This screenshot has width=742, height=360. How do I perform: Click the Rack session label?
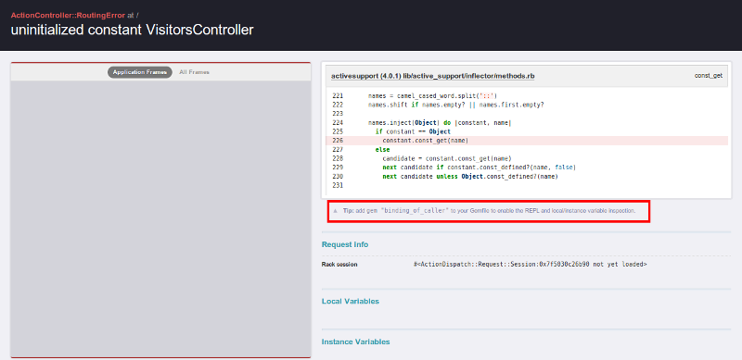339,265
